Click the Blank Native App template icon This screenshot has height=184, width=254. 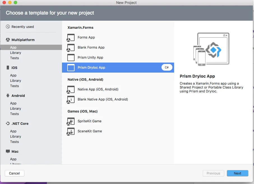(71, 99)
